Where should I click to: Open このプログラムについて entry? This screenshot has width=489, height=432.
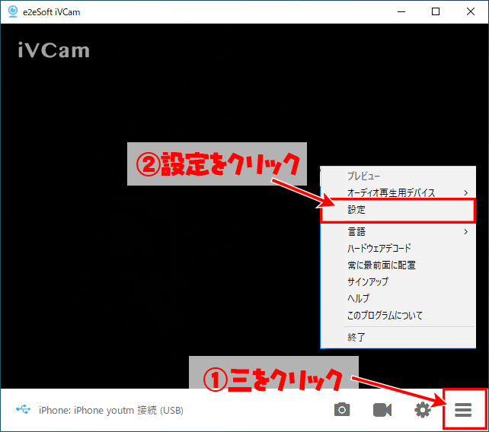tap(398, 315)
